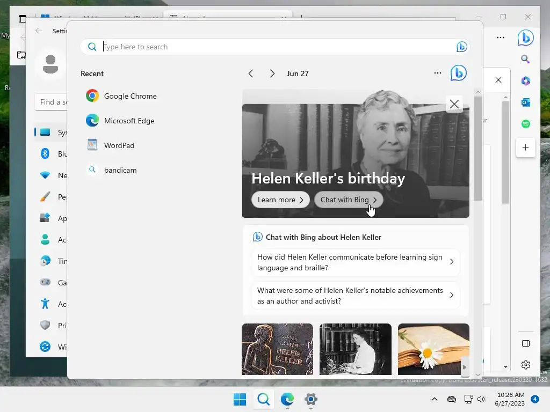Add a sidebar app with plus button

525,148
